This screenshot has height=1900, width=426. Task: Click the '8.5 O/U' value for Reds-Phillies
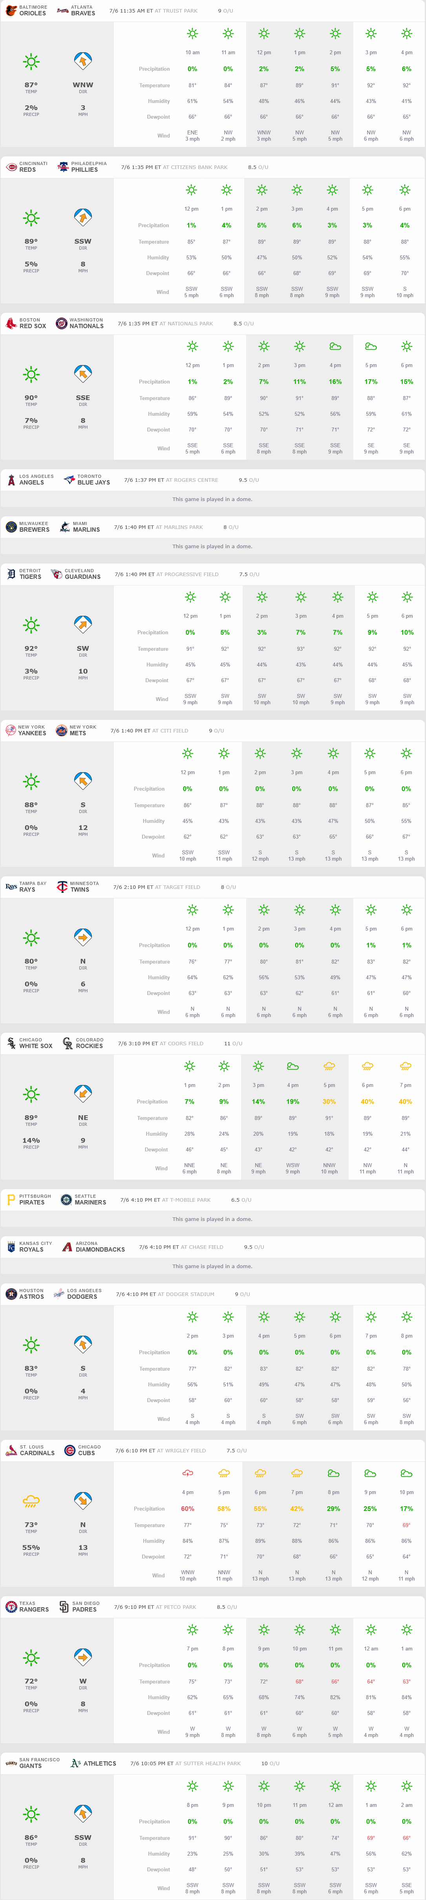[258, 167]
